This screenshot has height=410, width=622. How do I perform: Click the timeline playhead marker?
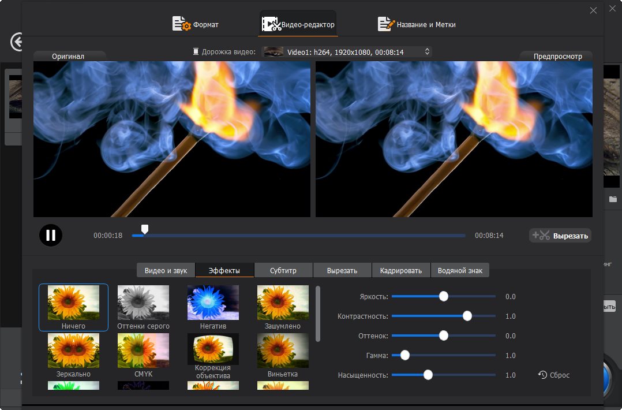tap(145, 229)
